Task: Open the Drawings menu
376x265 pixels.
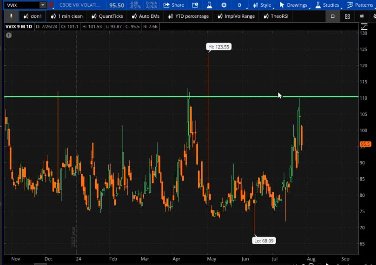Action: click(294, 5)
